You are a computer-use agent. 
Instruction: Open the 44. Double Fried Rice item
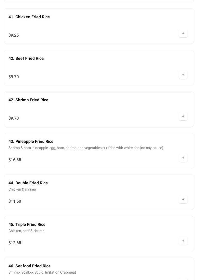(28, 183)
